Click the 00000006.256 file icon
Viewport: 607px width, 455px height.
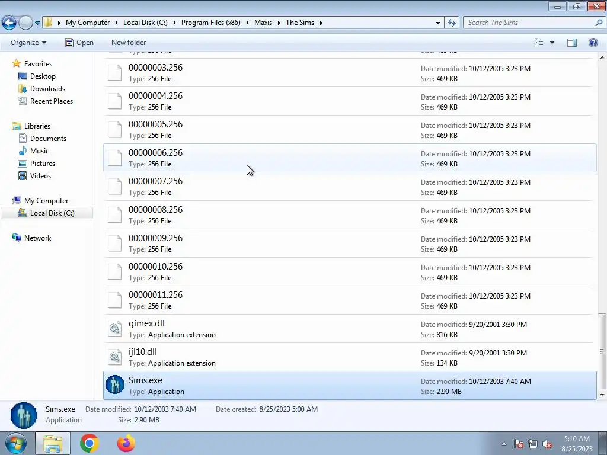(x=114, y=158)
